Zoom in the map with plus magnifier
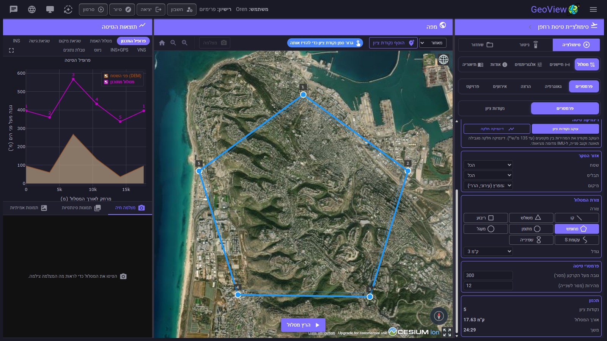The image size is (607, 341). tap(185, 43)
